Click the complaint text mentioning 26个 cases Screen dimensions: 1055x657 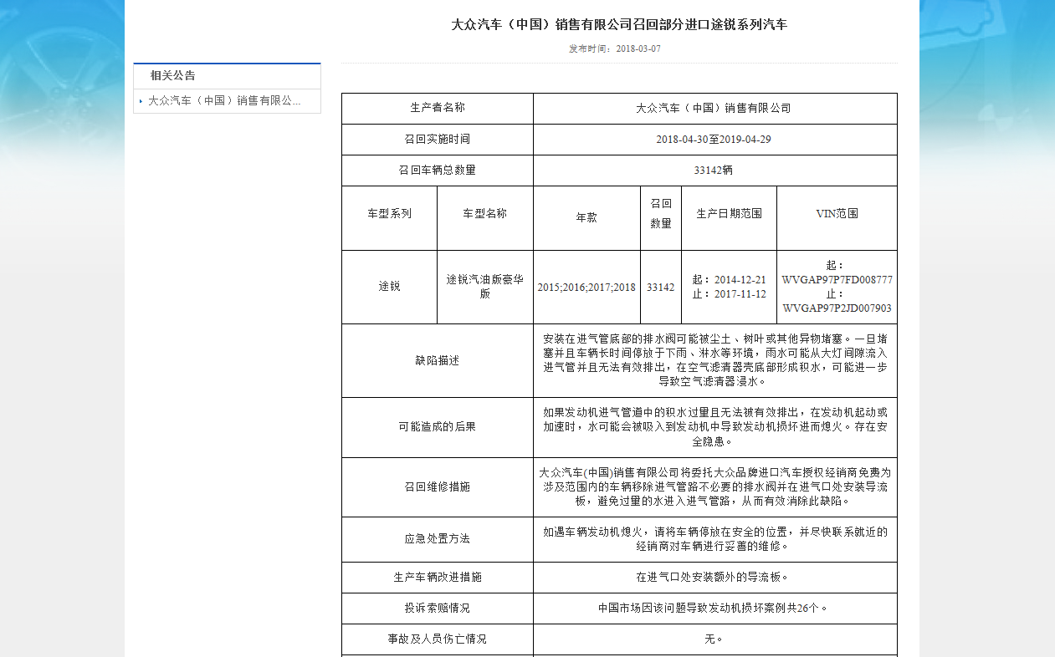click(x=714, y=608)
